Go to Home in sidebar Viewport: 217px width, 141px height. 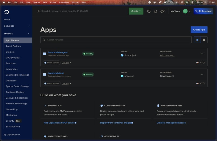pyautogui.click(x=7, y=20)
